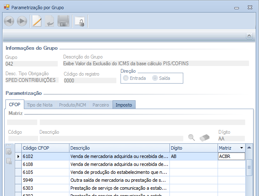Click the Desc. Tipo Obrigação field
Image resolution: width=259 pixels, height=196 pixels.
point(32,80)
